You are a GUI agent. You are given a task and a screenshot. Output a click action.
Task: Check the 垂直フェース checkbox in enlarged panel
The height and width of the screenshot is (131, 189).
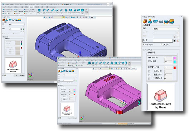point(149,75)
